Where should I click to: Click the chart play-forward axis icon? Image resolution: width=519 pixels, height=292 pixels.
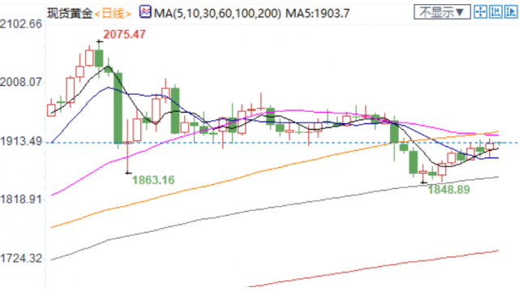tap(511, 12)
